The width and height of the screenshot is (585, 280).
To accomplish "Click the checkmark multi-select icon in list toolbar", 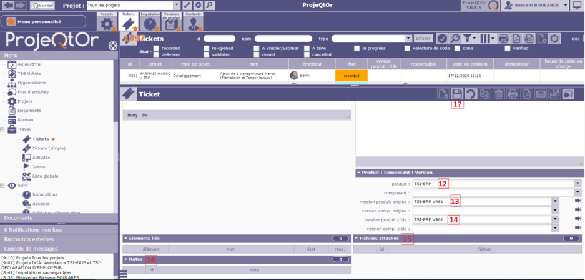I will coord(442,39).
